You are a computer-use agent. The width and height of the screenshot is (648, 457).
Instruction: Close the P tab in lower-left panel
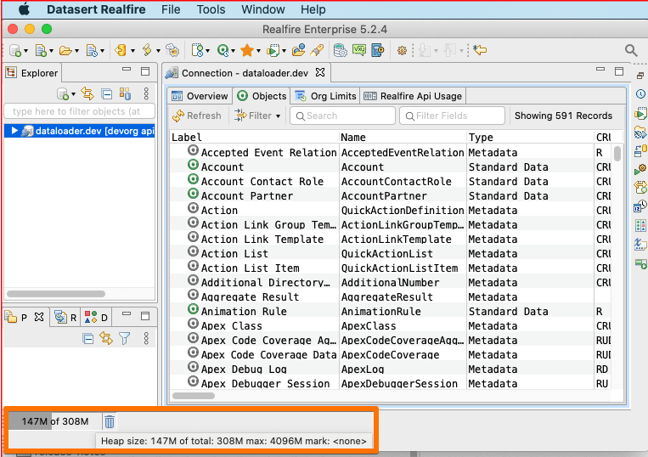point(39,317)
